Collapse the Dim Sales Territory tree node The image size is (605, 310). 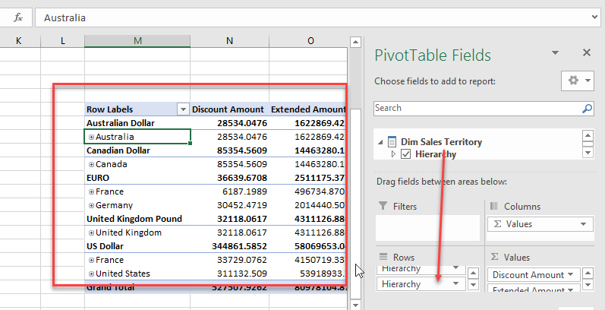click(x=380, y=141)
